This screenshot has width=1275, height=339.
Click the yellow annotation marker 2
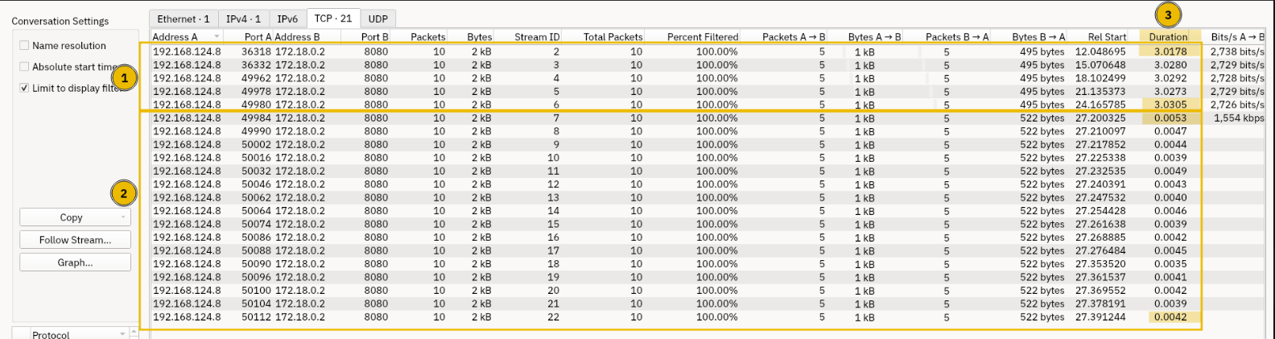coord(123,193)
